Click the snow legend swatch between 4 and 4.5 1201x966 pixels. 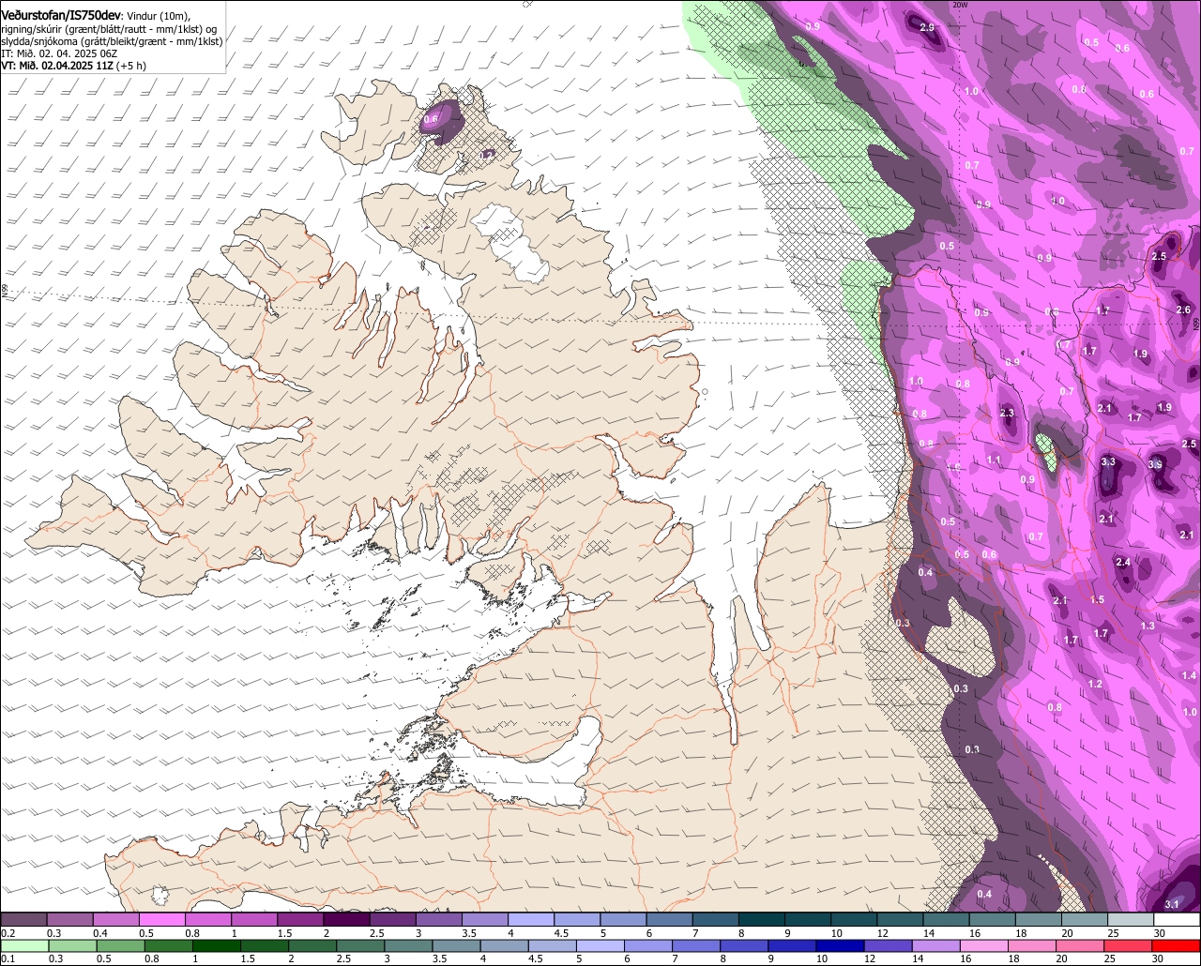click(x=532, y=919)
